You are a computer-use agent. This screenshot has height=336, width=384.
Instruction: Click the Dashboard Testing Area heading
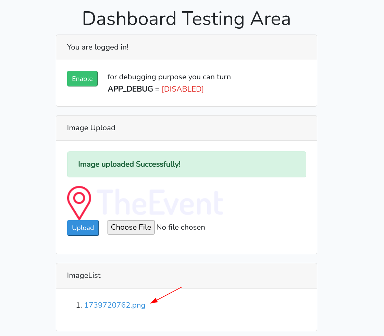pos(186,19)
